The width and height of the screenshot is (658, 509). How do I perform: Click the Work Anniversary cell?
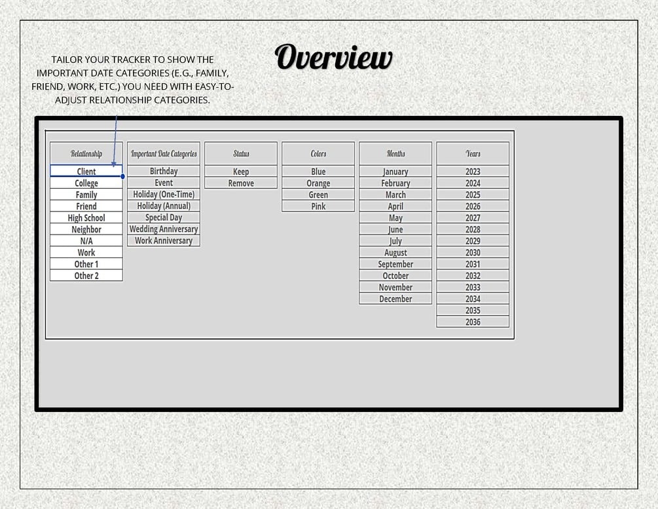pos(164,240)
